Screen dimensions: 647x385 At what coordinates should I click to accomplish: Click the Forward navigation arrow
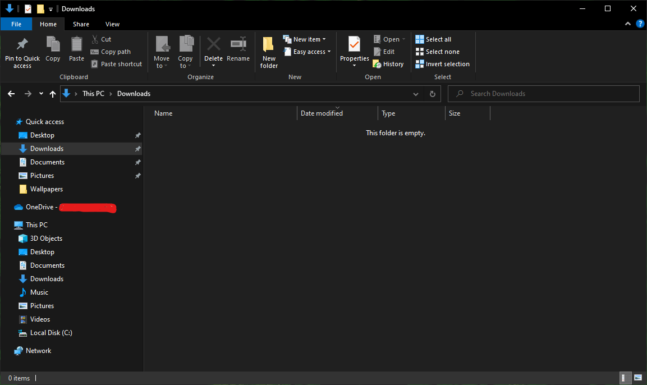27,94
